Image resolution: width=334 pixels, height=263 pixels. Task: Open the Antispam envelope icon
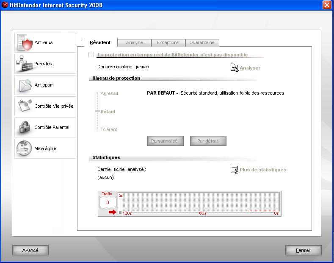(x=25, y=85)
